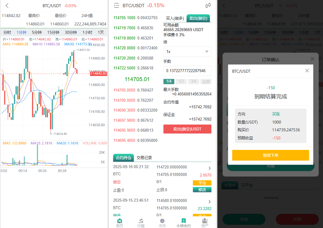Select the dimmed 交易中 trading tab
This screenshot has width=323, height=228.
(230, 186)
